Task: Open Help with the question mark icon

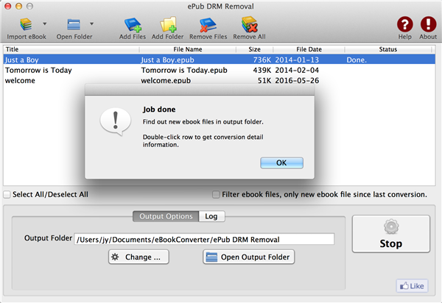Action: coord(404,24)
